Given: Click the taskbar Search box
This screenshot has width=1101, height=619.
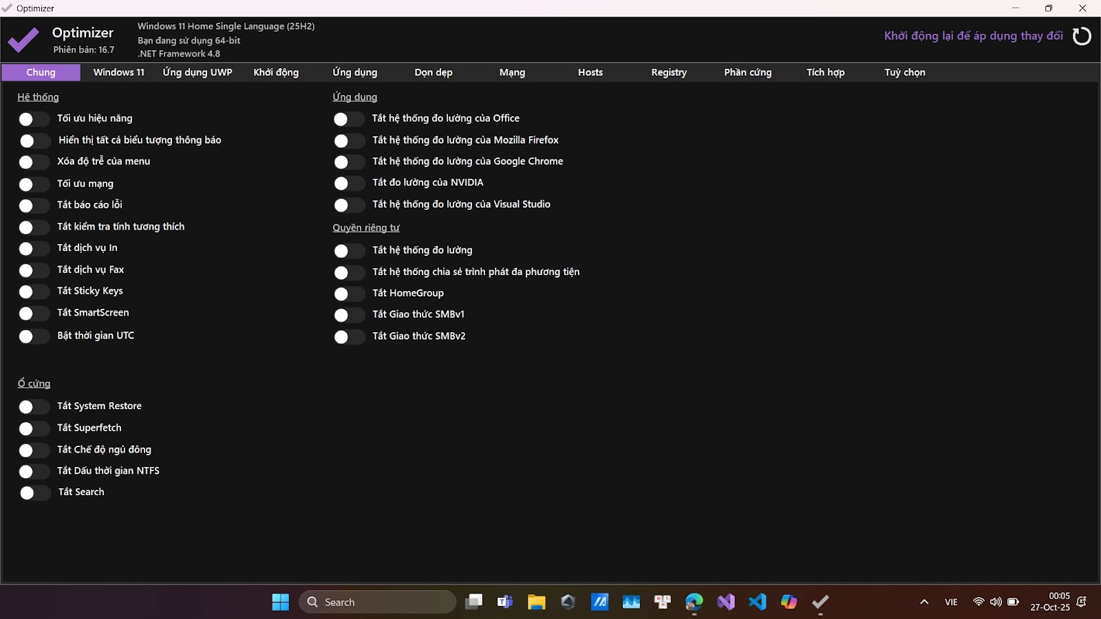Looking at the screenshot, I should 378,602.
